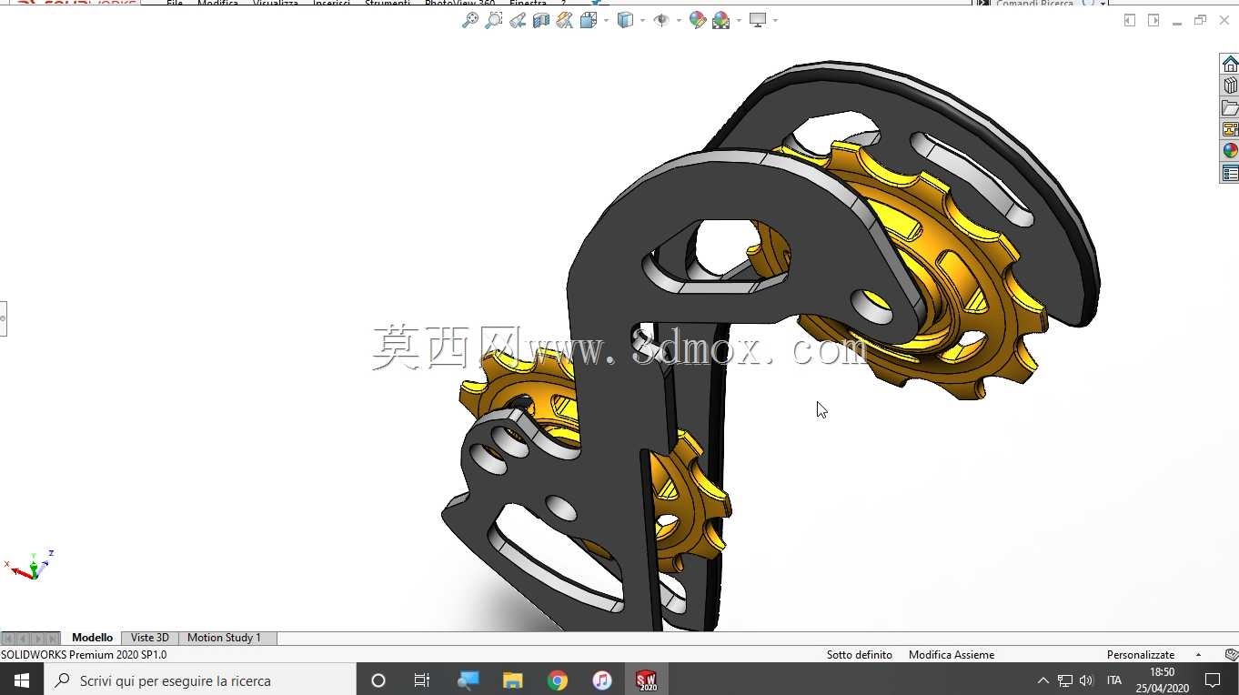Open Task View on taskbar

tap(422, 680)
